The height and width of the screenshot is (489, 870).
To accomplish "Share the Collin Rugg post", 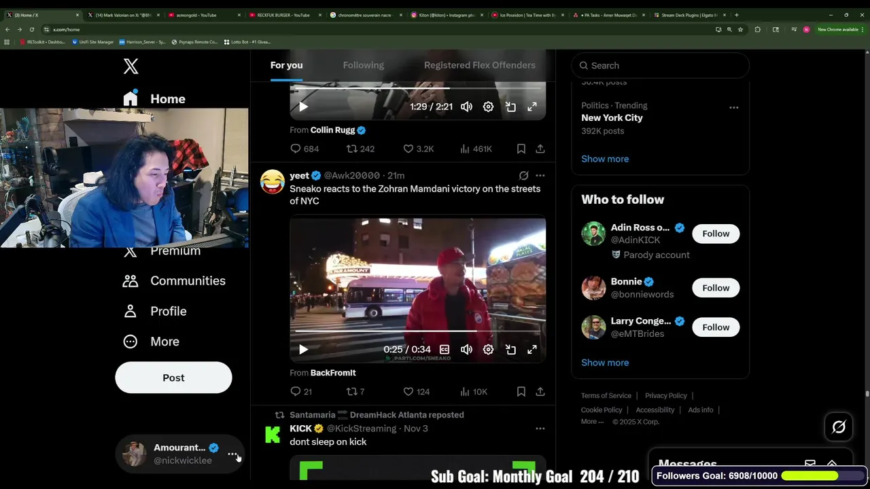I will click(x=540, y=149).
